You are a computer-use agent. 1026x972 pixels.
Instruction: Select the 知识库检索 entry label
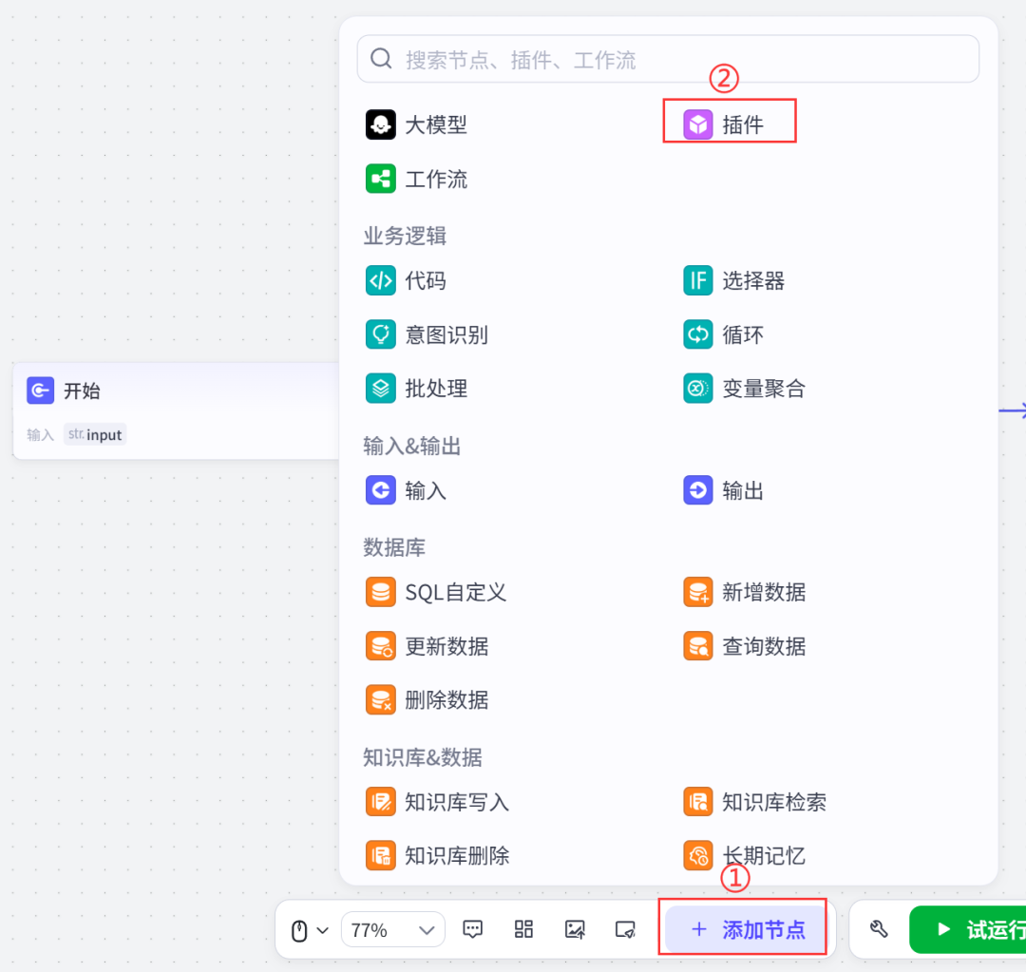[x=774, y=802]
